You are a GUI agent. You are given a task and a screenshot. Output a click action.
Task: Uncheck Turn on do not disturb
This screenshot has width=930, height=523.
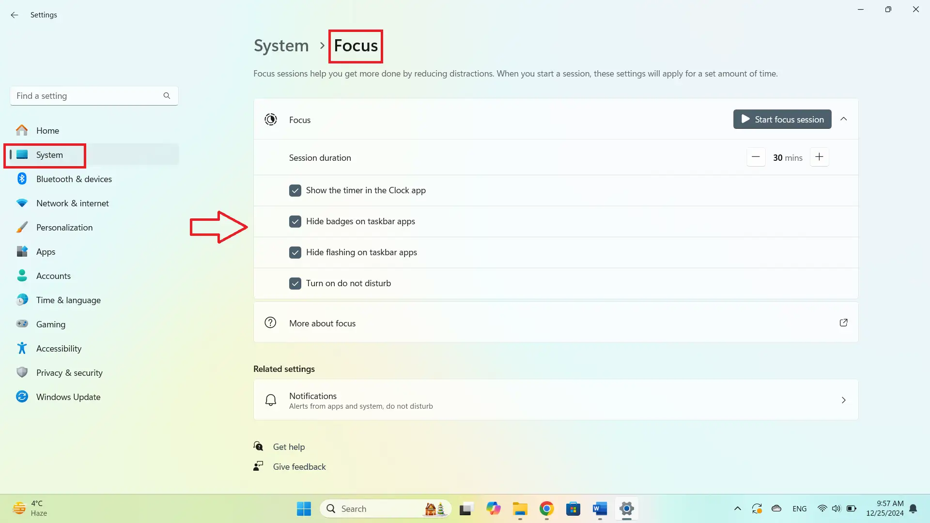(295, 283)
